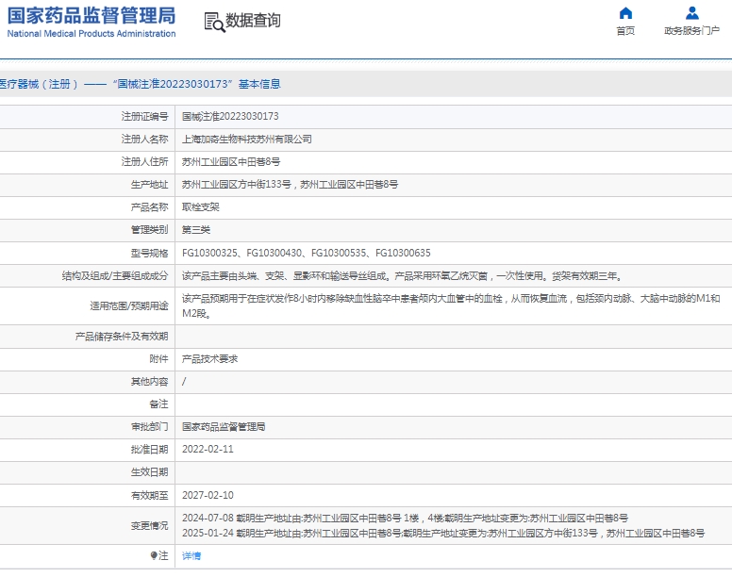Click the 管理类别 row label
732x577 pixels.
(149, 229)
